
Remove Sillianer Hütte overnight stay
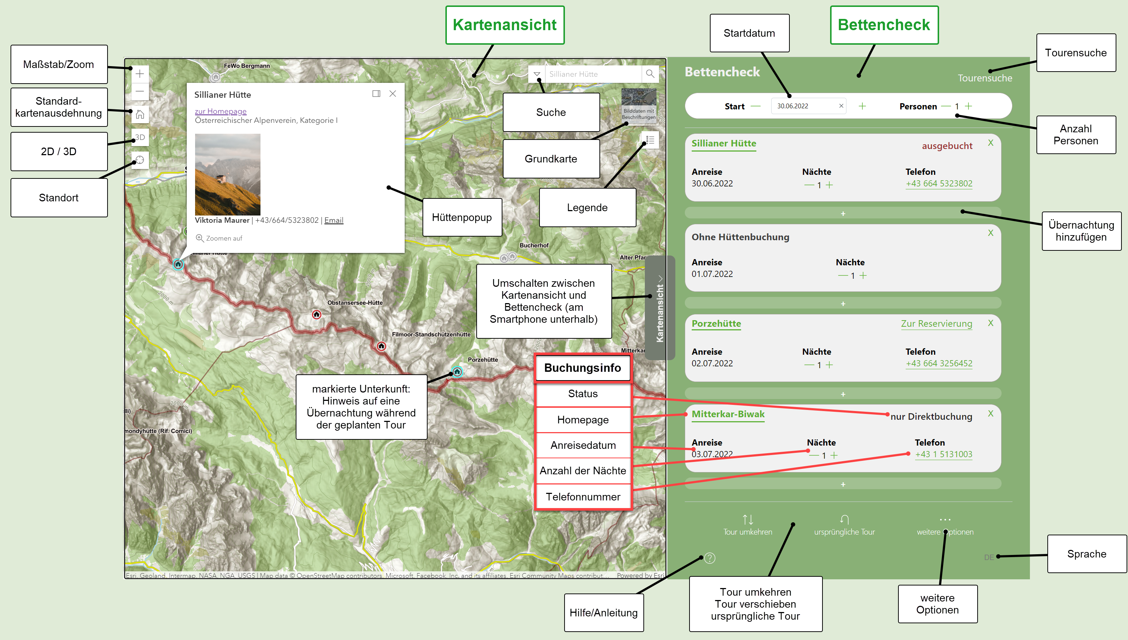coord(991,143)
